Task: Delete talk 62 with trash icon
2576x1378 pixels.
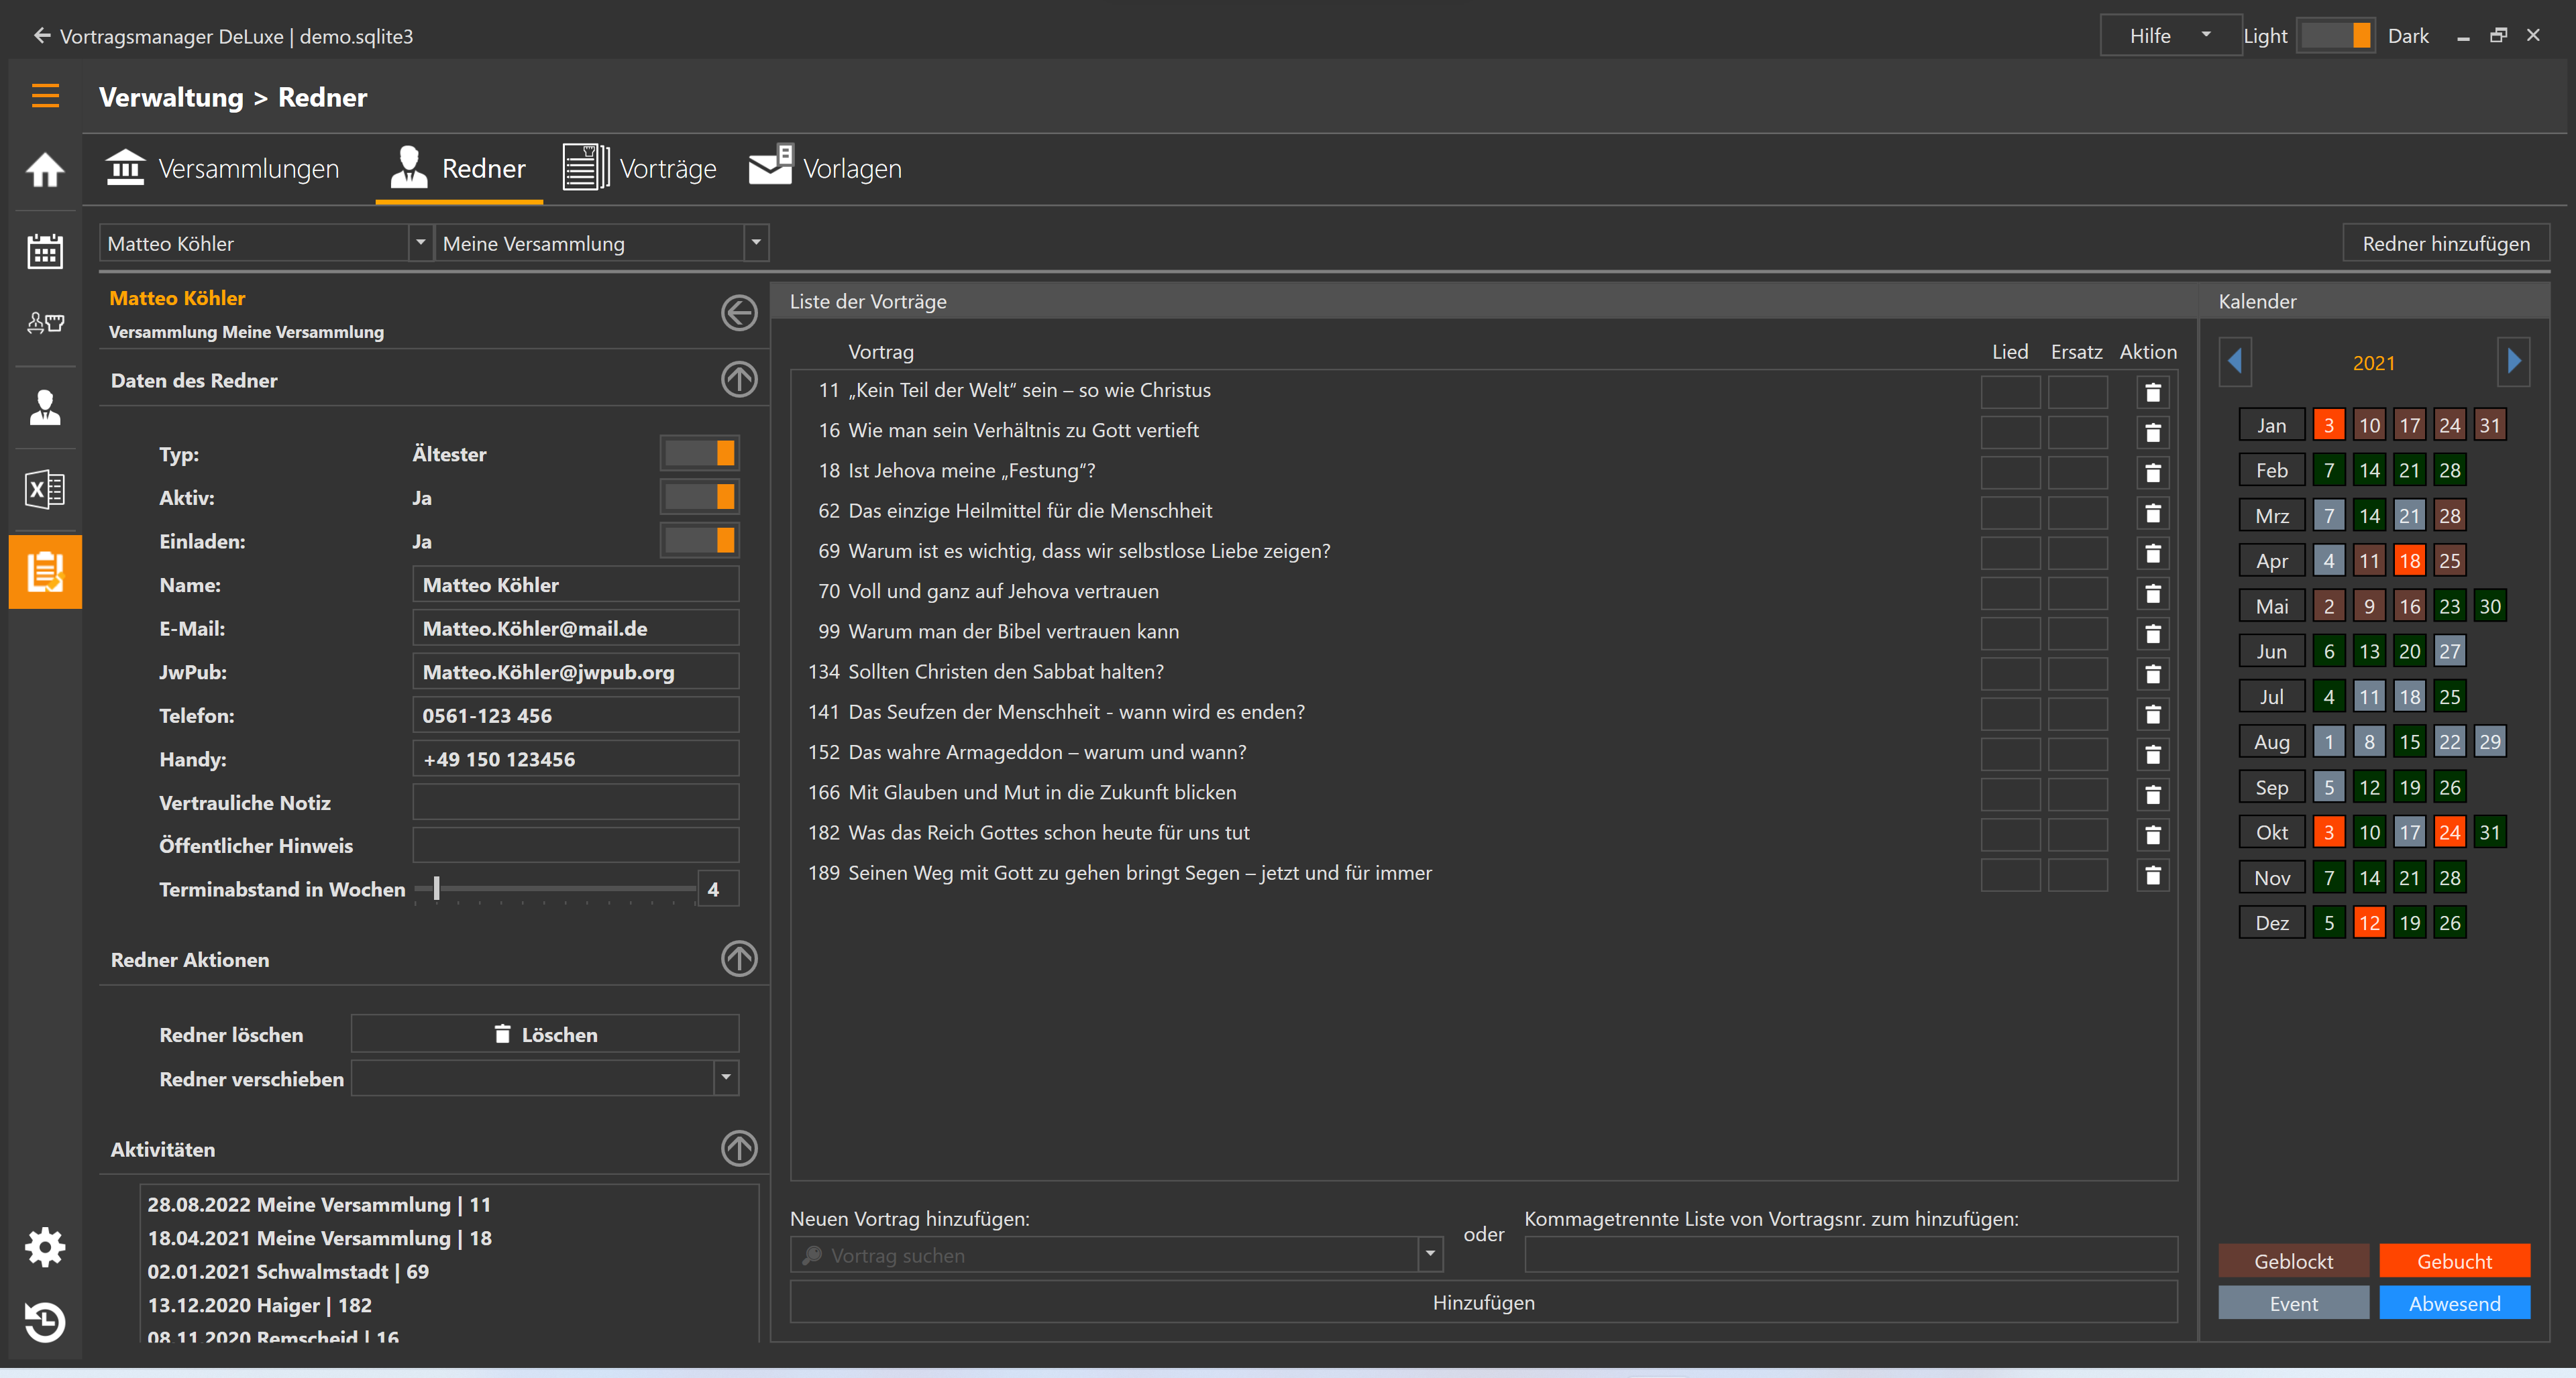Action: click(2153, 512)
